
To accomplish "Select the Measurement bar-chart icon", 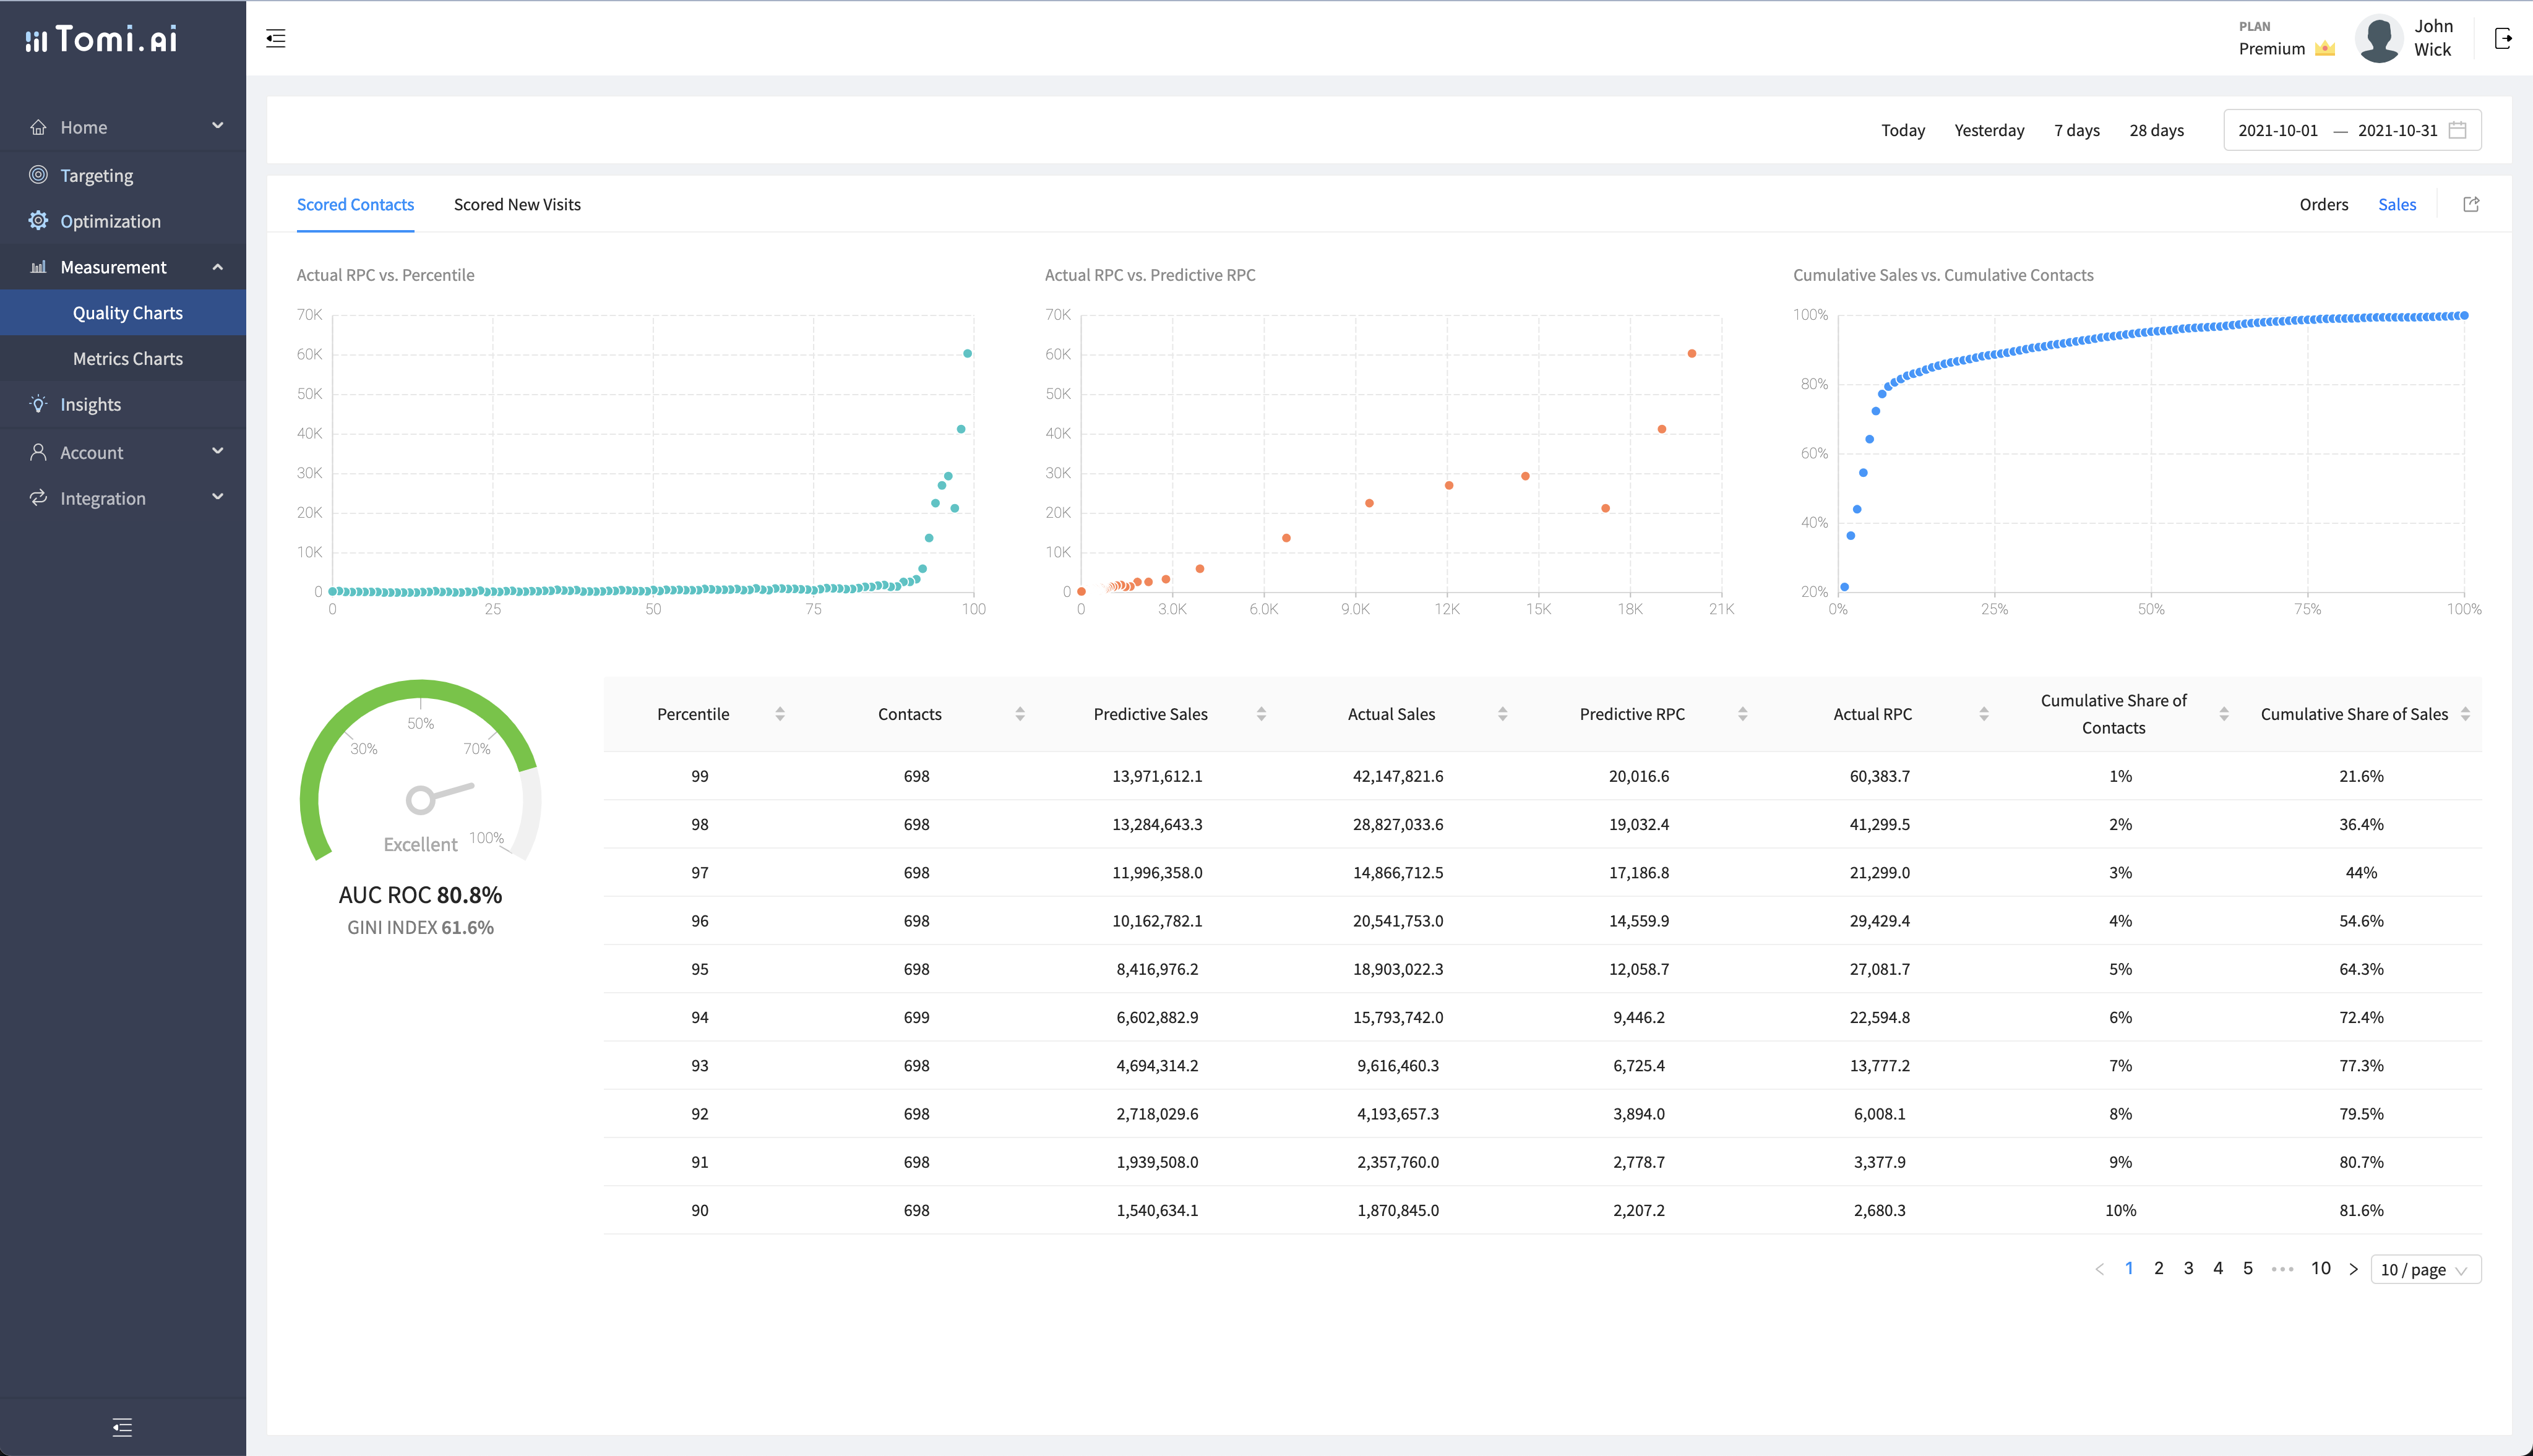I will pos(38,266).
